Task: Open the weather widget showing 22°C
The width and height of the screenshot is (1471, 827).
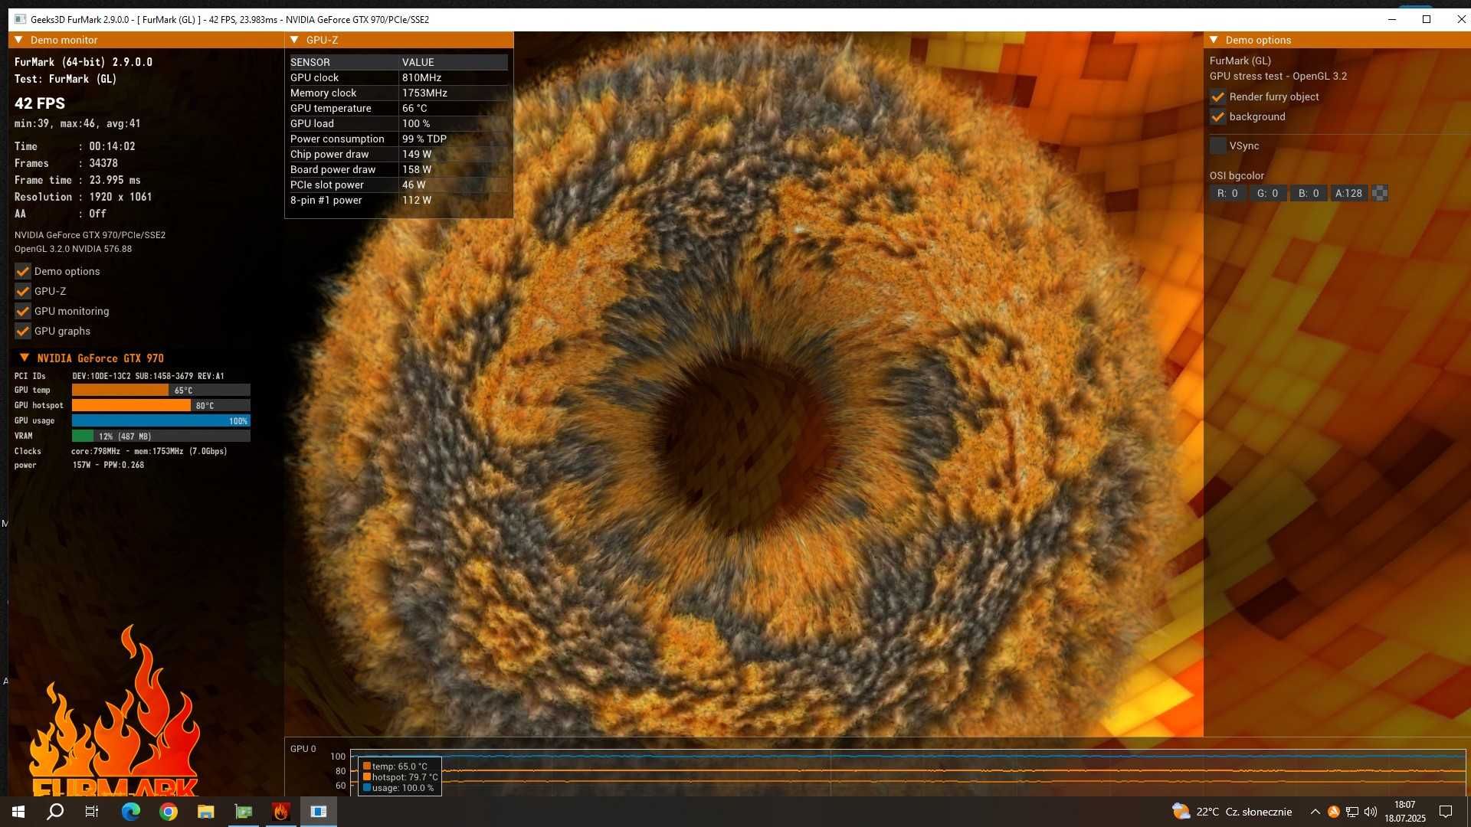Action: pos(1231,812)
